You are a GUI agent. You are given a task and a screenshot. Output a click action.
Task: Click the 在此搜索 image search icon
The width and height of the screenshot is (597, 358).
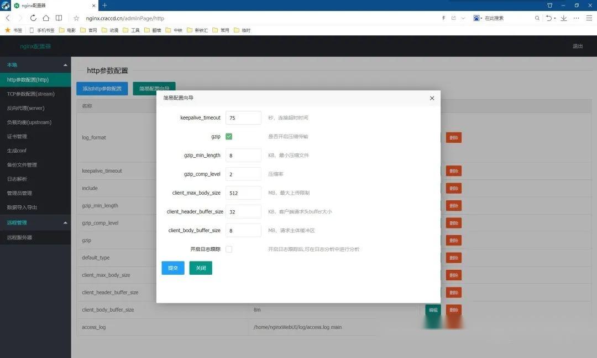477,18
